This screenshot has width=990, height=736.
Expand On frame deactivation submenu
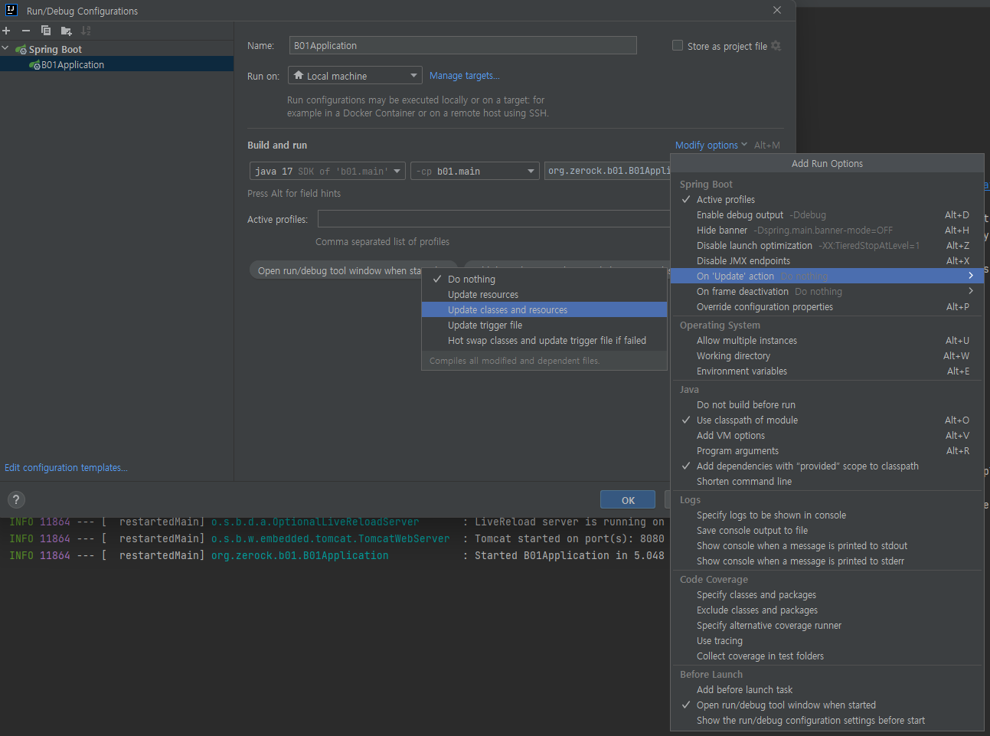827,292
